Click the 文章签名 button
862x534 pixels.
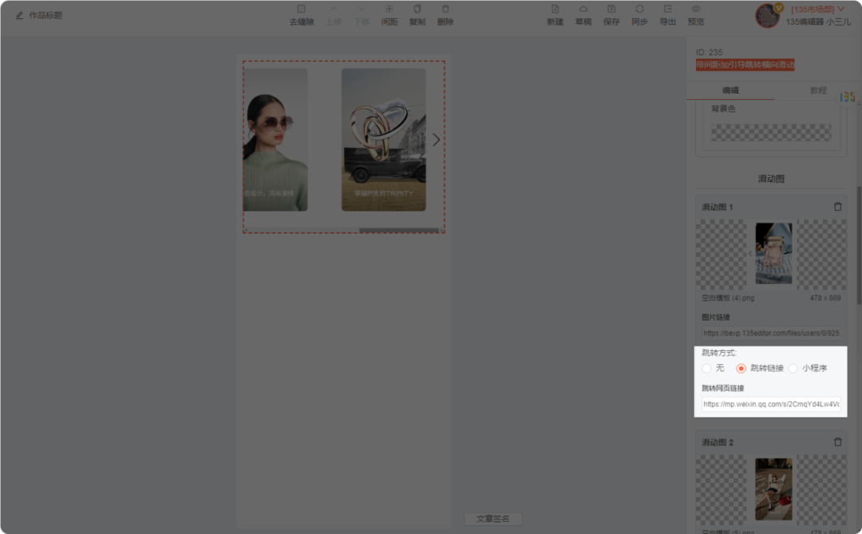[x=492, y=519]
